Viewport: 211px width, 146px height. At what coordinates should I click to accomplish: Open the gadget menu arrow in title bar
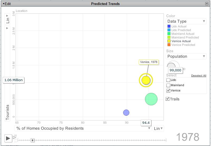[207, 4]
